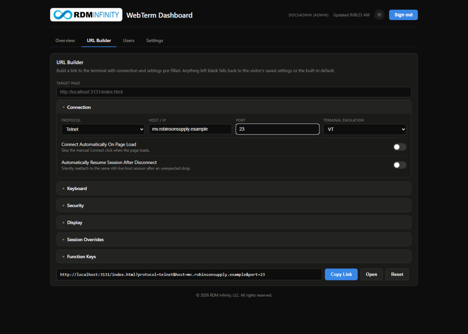Focus the Port field containing 23

(277, 129)
